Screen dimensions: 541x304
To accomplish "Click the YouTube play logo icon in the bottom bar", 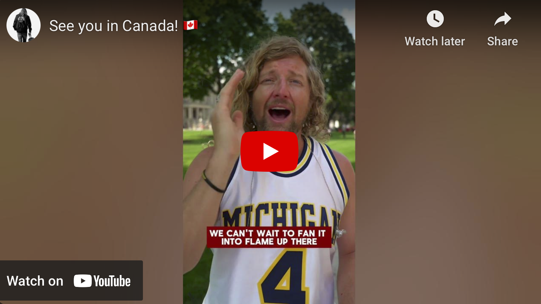I will click(x=83, y=281).
